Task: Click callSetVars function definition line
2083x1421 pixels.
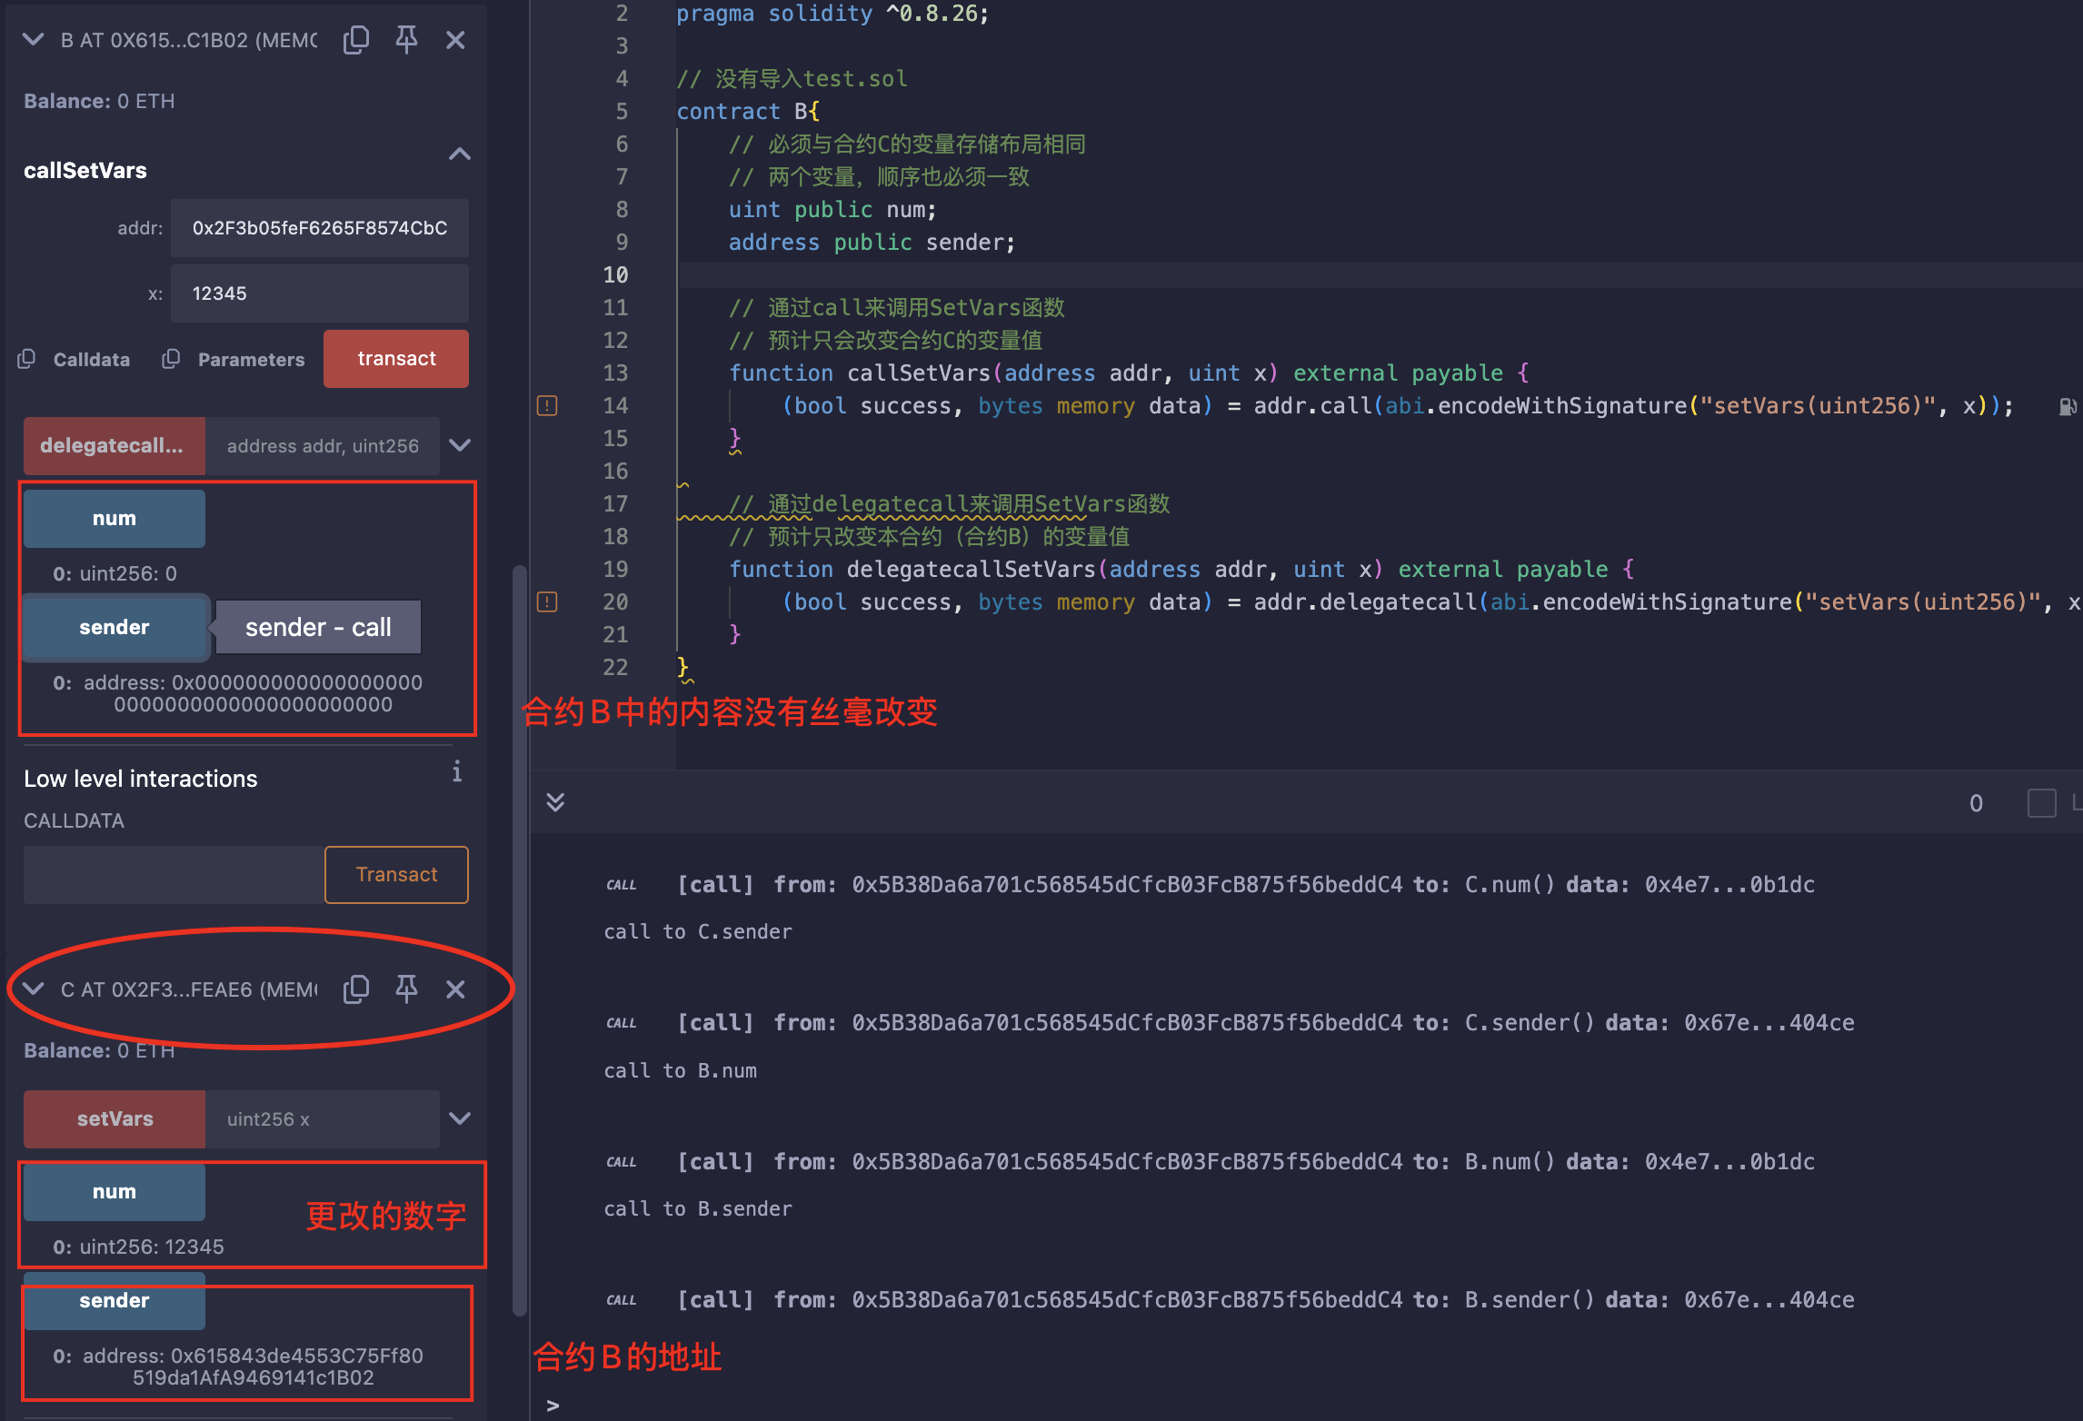Action: click(1129, 373)
